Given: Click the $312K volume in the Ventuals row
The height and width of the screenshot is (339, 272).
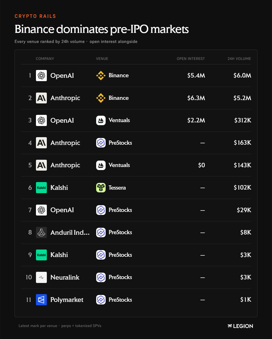Looking at the screenshot, I should pos(242,120).
